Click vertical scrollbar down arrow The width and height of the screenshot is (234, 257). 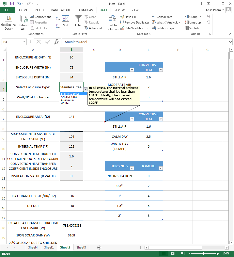click(231, 243)
